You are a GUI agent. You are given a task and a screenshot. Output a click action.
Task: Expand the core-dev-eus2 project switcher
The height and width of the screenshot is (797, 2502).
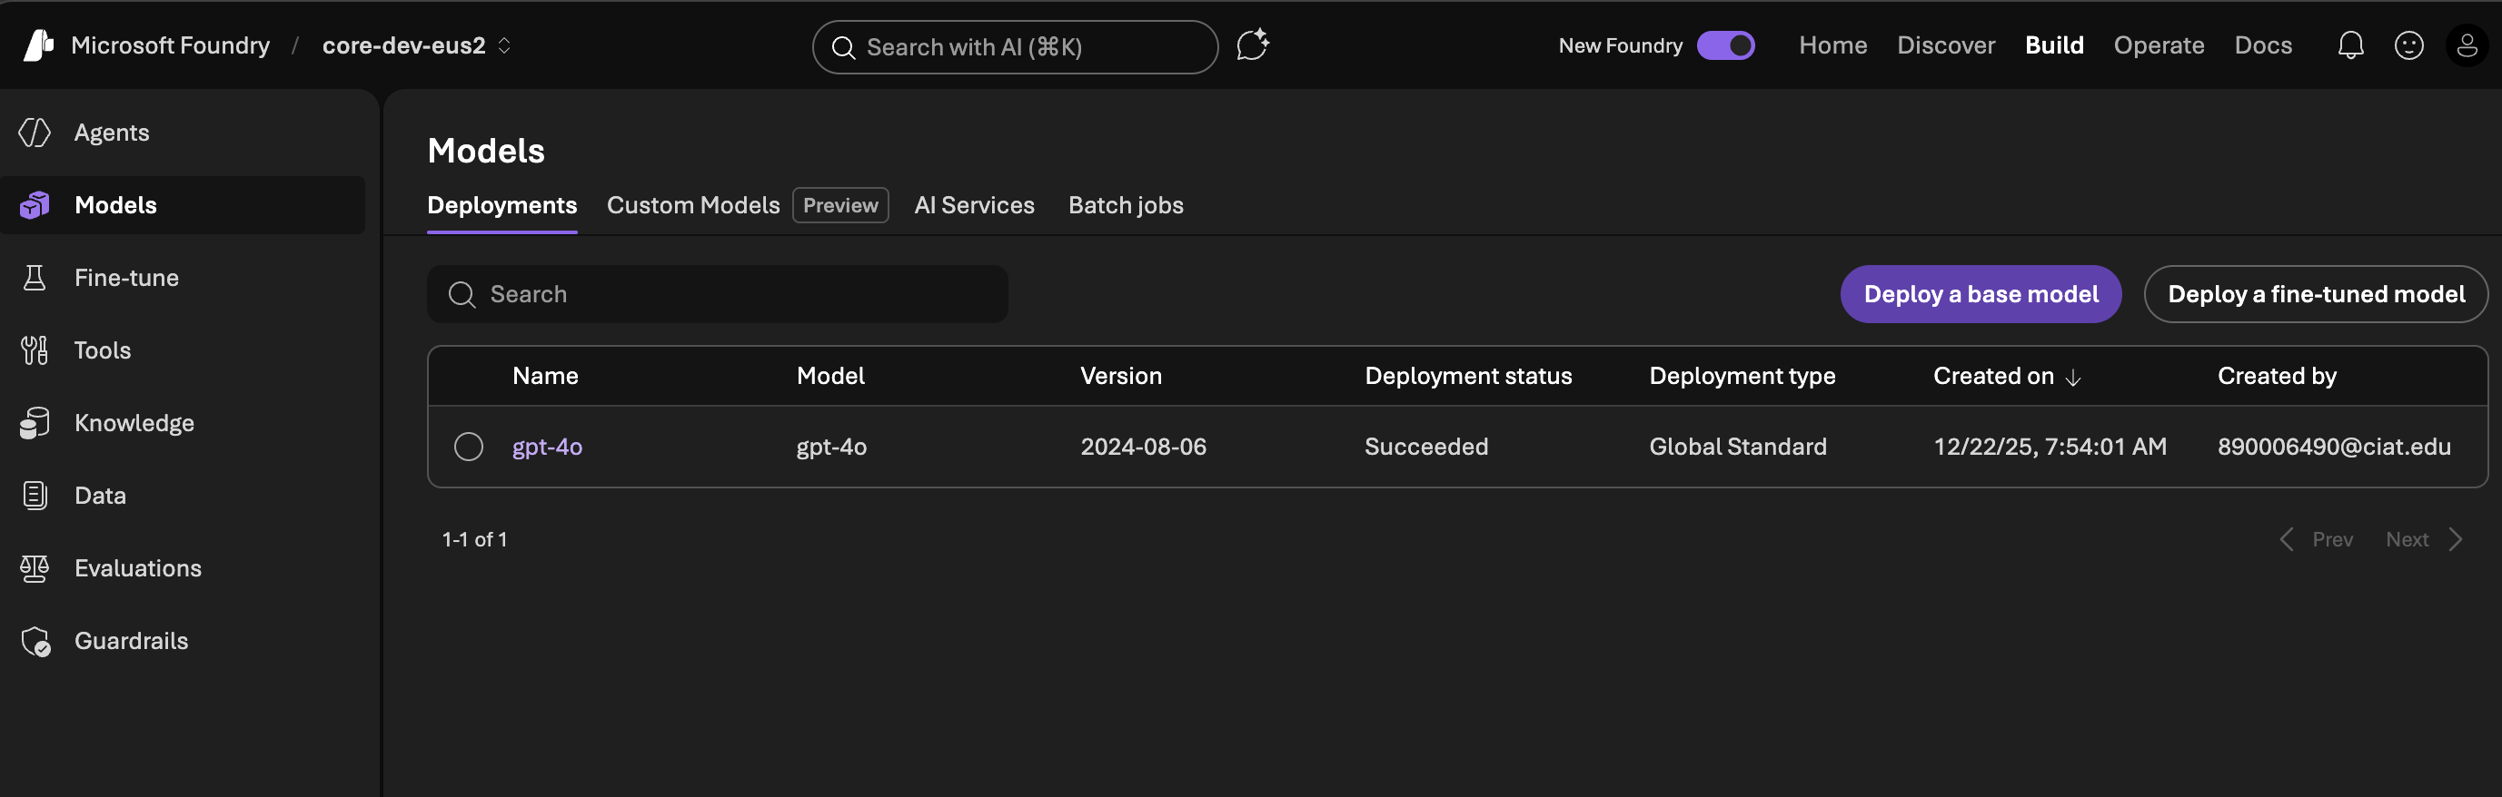tap(504, 45)
